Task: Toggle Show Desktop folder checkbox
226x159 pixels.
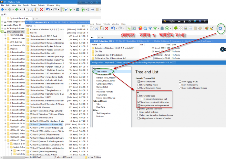Action: pos(139,85)
